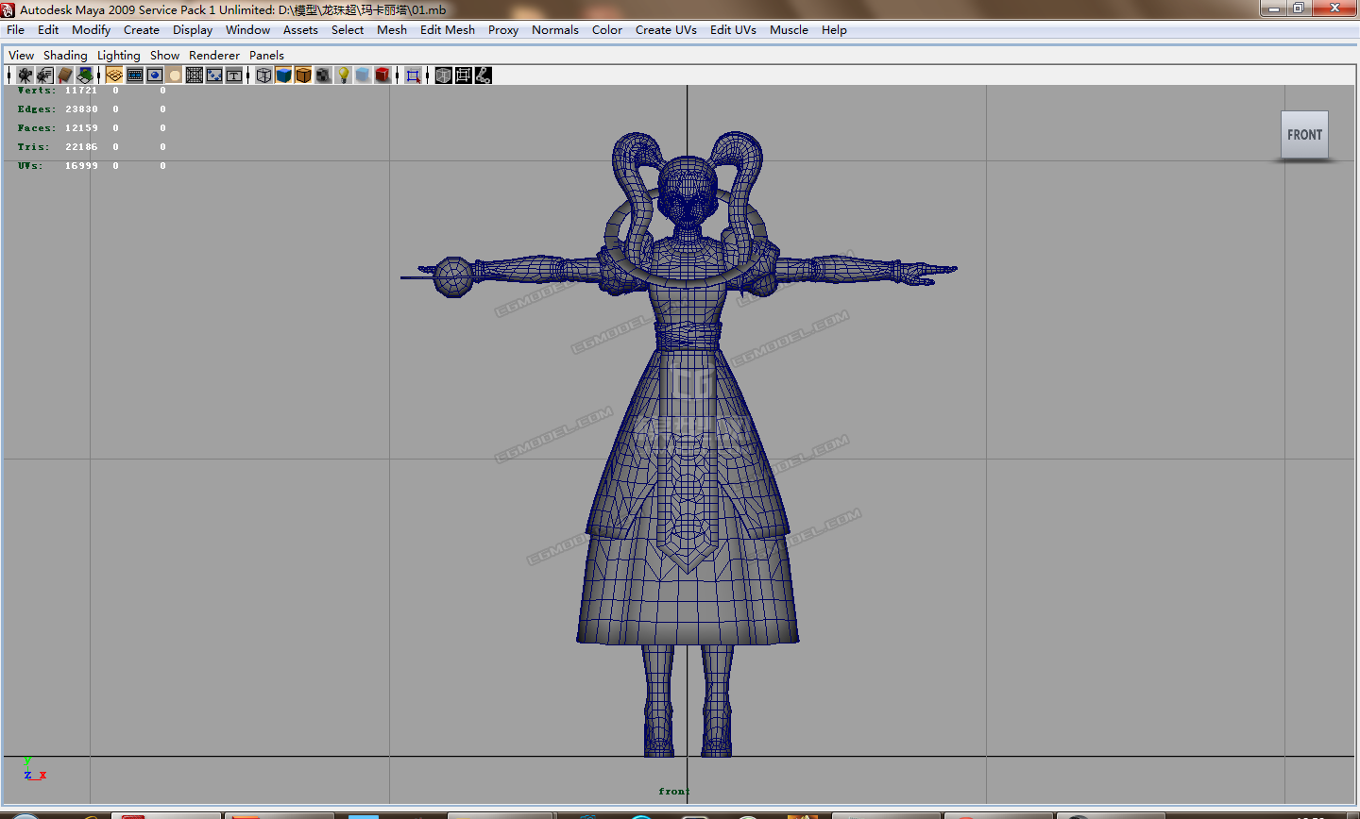
Task: Toggle the Gate Mask circle icon
Action: click(175, 75)
